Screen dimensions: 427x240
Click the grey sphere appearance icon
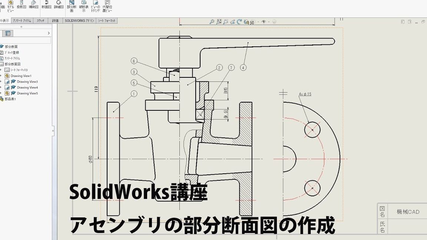pos(274,21)
